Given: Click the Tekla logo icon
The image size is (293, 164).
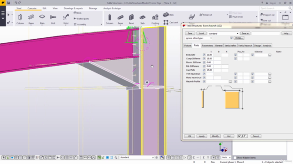Looking at the screenshot, I should click(3, 3).
